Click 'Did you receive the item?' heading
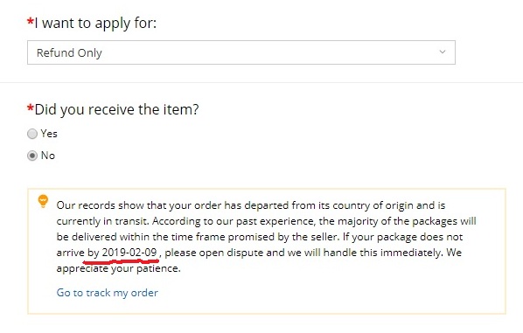Image resolution: width=523 pixels, height=333 pixels. coord(116,109)
